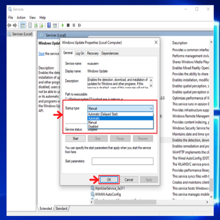Open the View menu
Image resolution: width=220 pixels, height=220 pixels.
click(x=32, y=17)
